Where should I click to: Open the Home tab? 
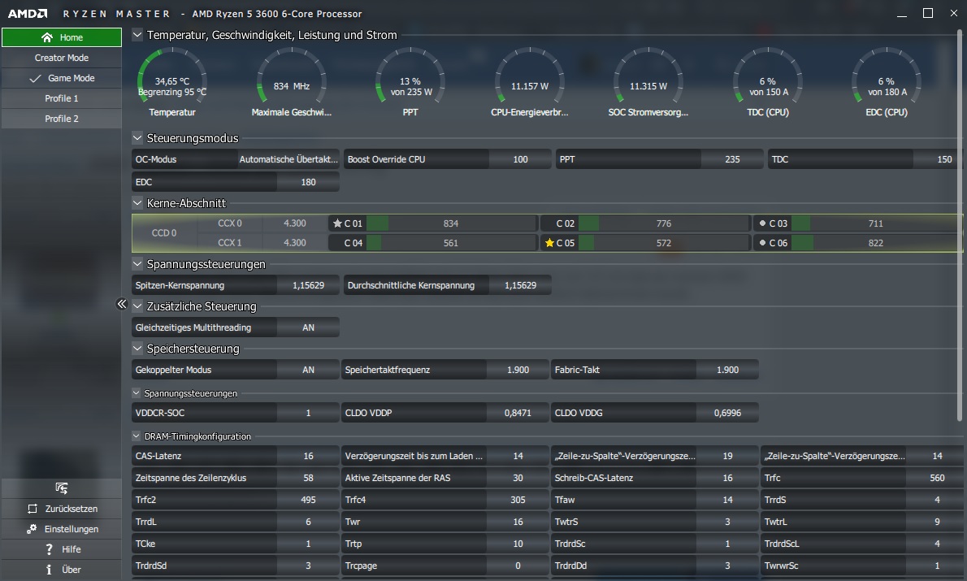point(62,37)
